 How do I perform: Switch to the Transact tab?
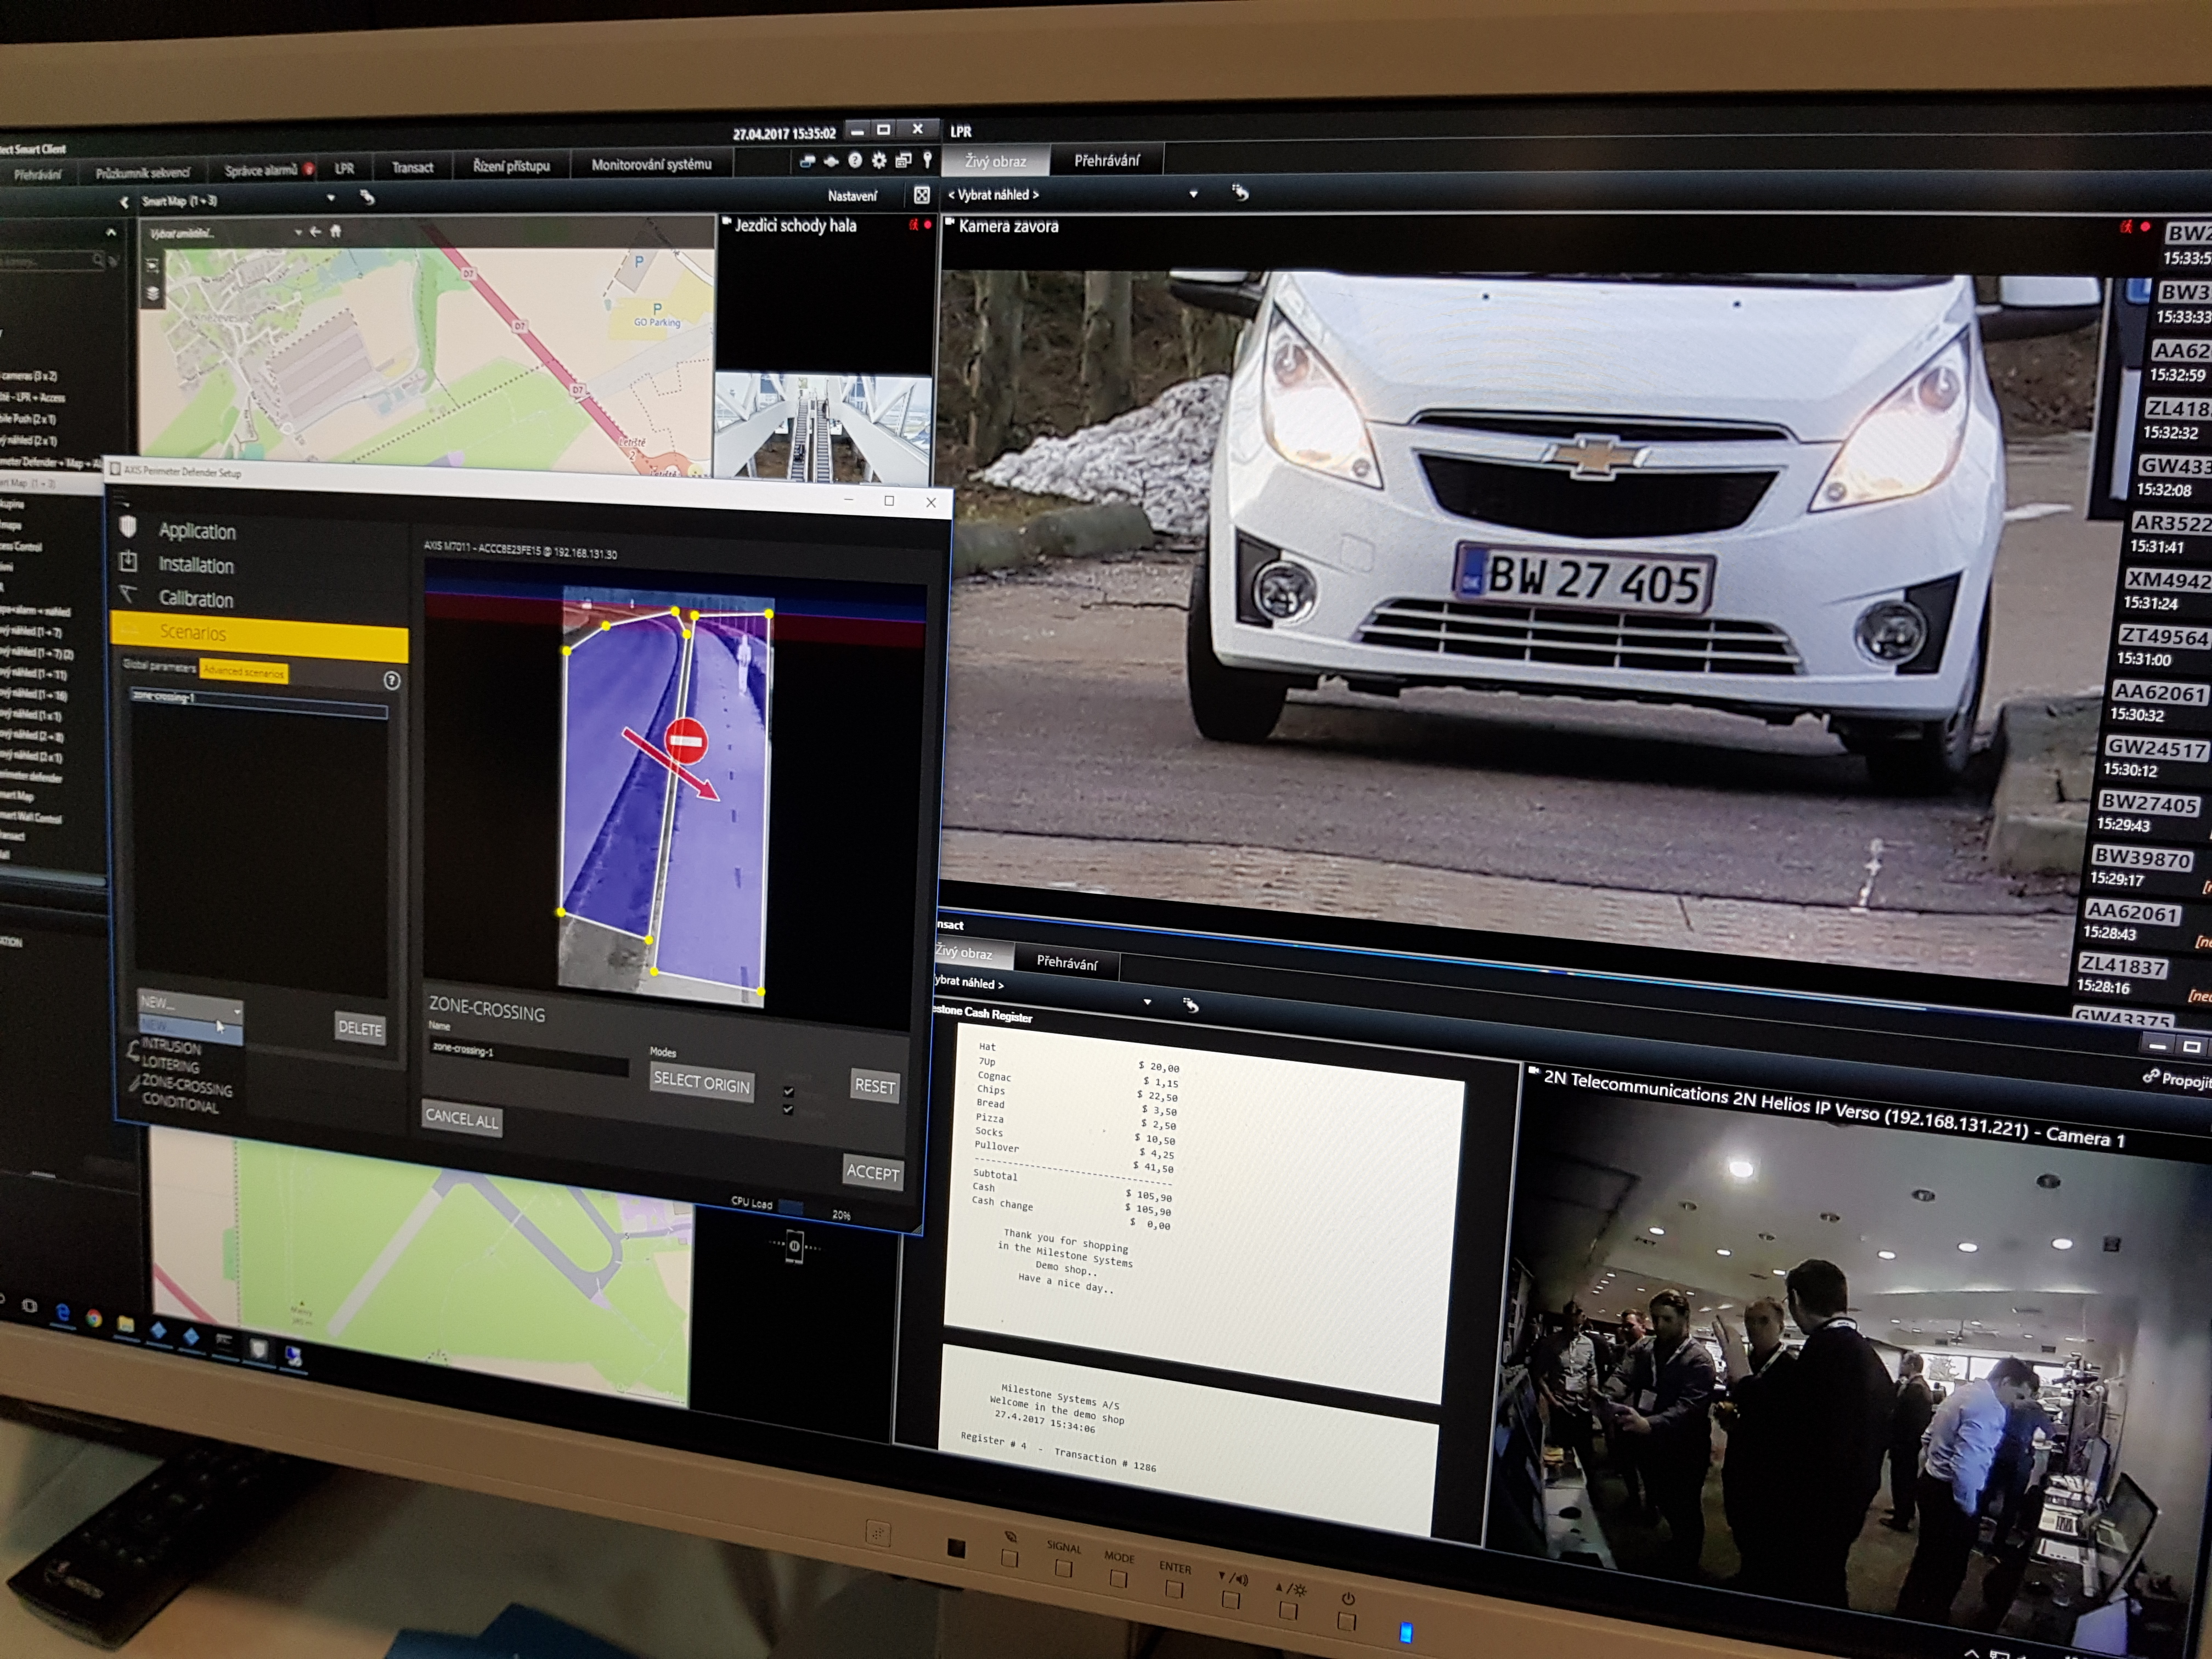(412, 167)
